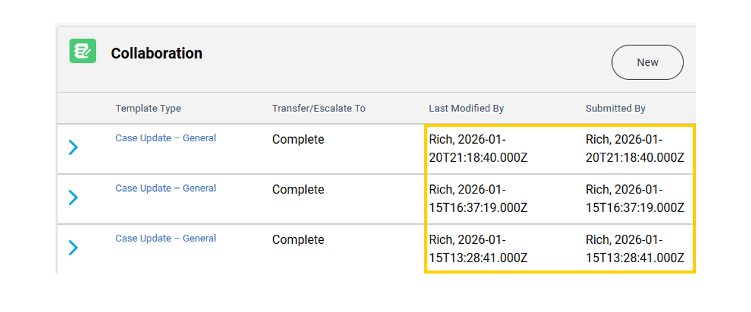Select Complete status in the first row

pos(298,140)
